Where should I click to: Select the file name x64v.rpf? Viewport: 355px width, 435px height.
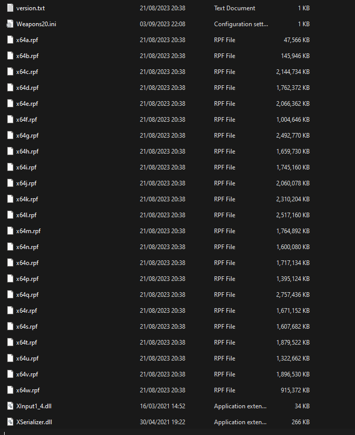pyautogui.click(x=27, y=374)
